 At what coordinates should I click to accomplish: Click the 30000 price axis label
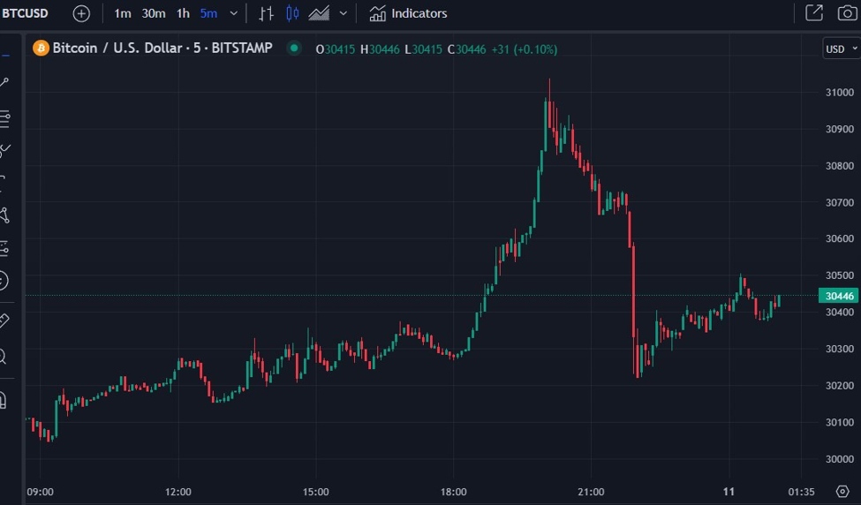pos(840,459)
